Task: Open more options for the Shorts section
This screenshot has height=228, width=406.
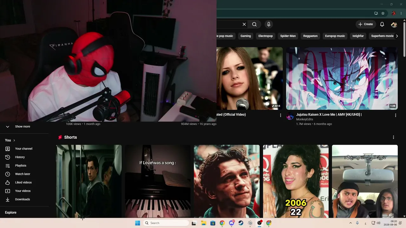Action: click(393, 137)
